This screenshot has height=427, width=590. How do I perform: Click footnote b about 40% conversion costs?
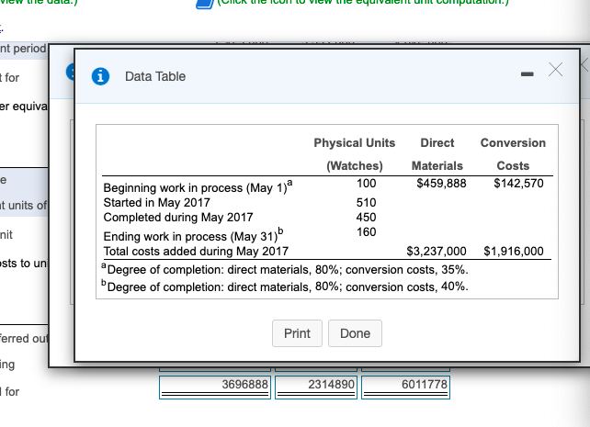[285, 287]
